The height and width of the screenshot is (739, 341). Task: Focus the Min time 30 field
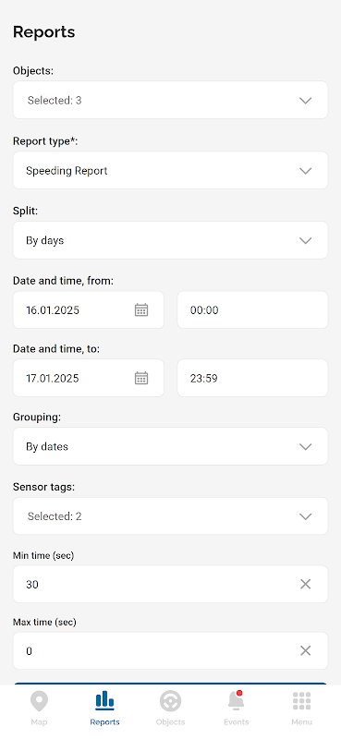[170, 584]
